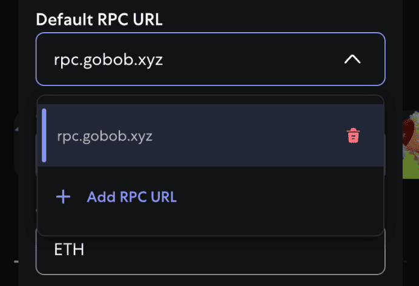Select the rpc.gobob.xyz option in the list
419x286 pixels.
105,136
